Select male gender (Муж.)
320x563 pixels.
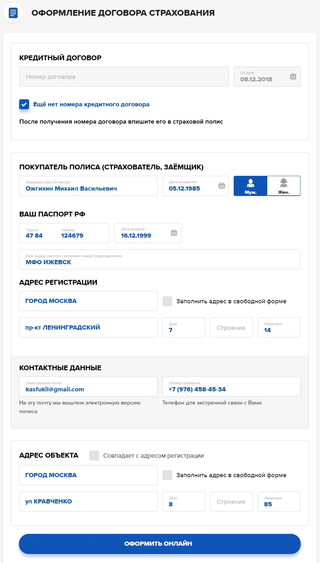click(251, 186)
